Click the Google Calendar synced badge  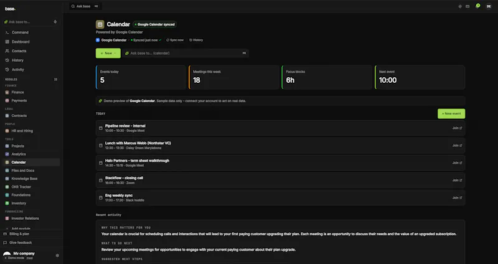155,24
